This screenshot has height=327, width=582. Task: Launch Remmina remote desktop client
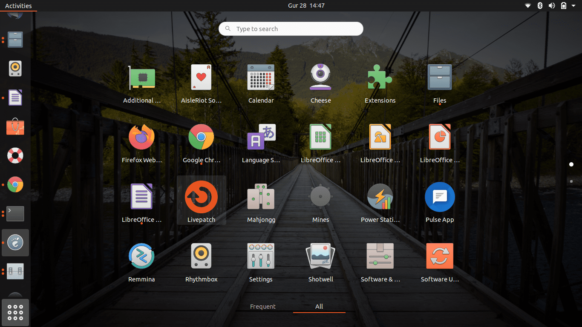[141, 263]
